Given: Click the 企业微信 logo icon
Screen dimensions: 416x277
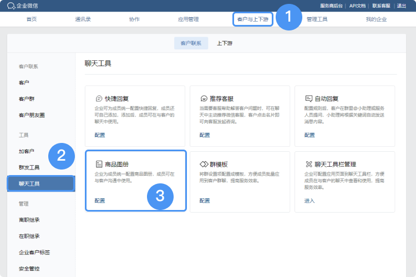Looking at the screenshot, I should click(x=11, y=6).
